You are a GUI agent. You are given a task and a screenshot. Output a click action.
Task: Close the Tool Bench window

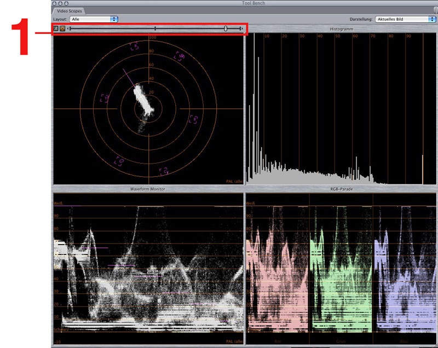[55, 3]
